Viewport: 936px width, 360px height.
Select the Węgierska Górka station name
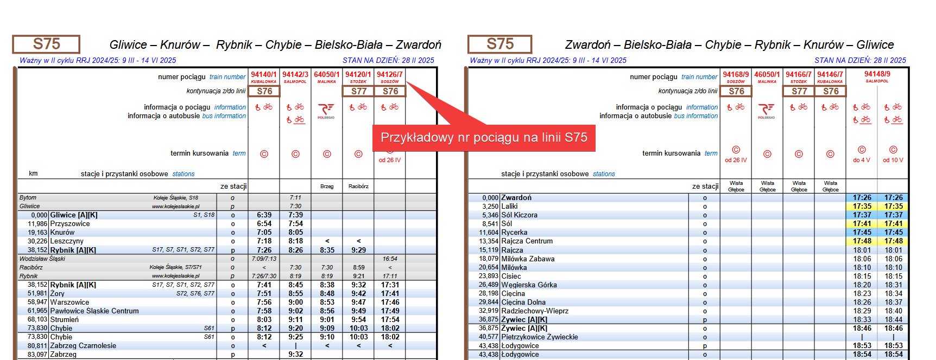coord(529,285)
